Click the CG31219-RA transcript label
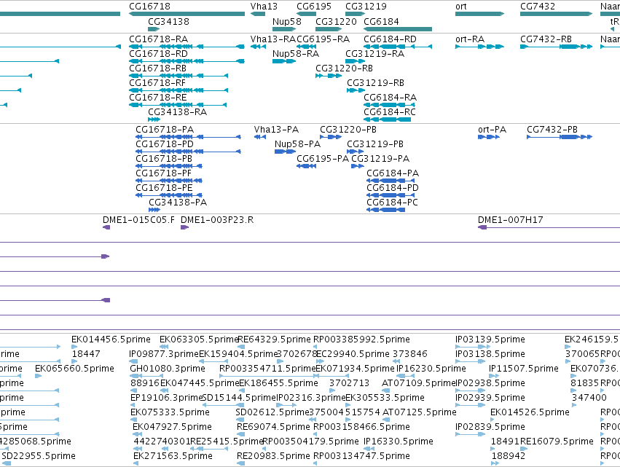The width and height of the screenshot is (620, 467). point(375,54)
